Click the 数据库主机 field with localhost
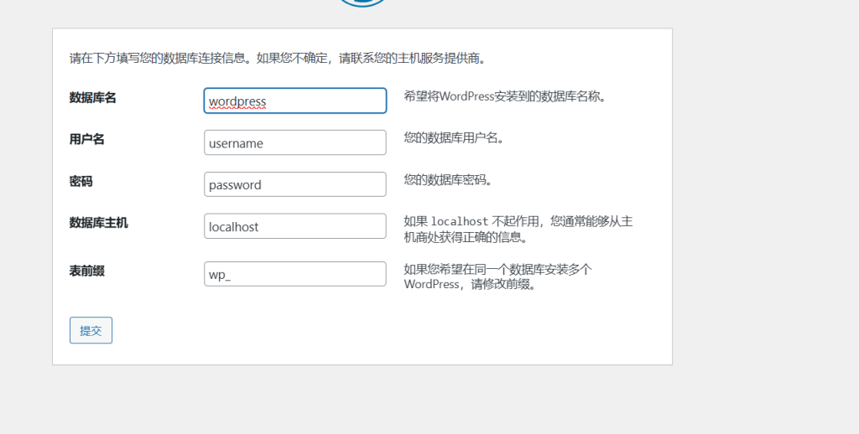Viewport: 859px width, 434px height. pos(294,227)
